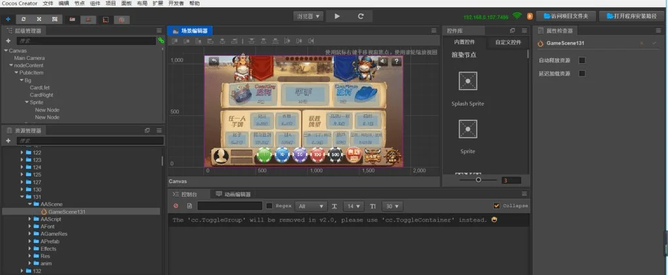Image resolution: width=668 pixels, height=275 pixels.
Task: Uncheck the Collapse checkbox
Action: [497, 206]
